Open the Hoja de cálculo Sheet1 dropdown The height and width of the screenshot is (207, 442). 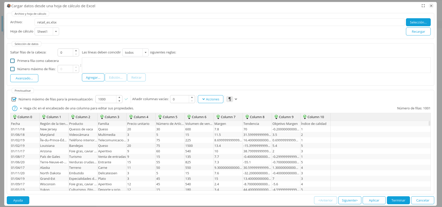point(56,31)
